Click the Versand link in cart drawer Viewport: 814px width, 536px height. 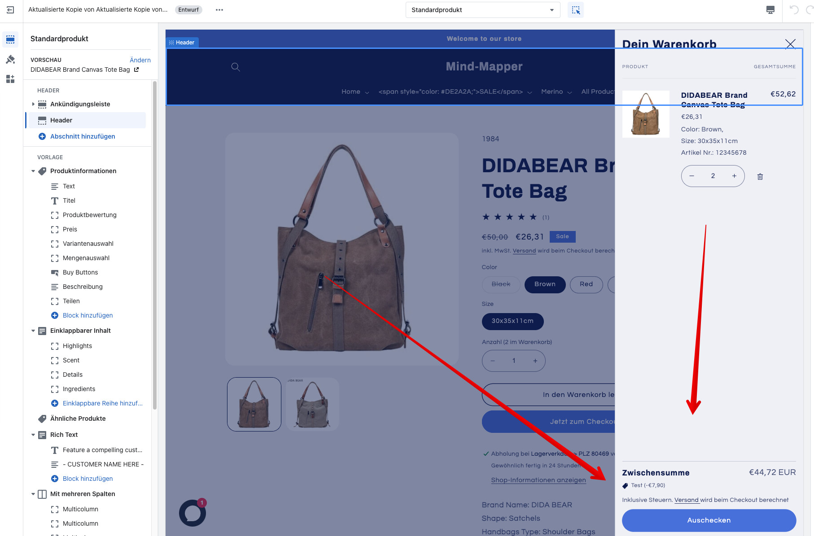click(x=687, y=500)
